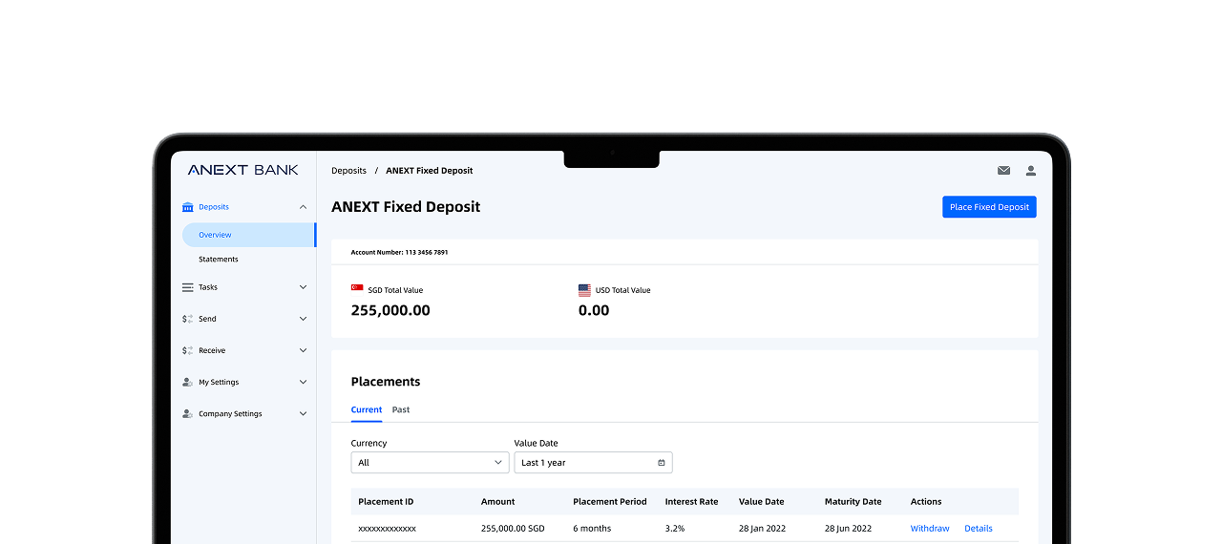Switch to the Past placements tab
This screenshot has width=1222, height=544.
pyautogui.click(x=401, y=409)
